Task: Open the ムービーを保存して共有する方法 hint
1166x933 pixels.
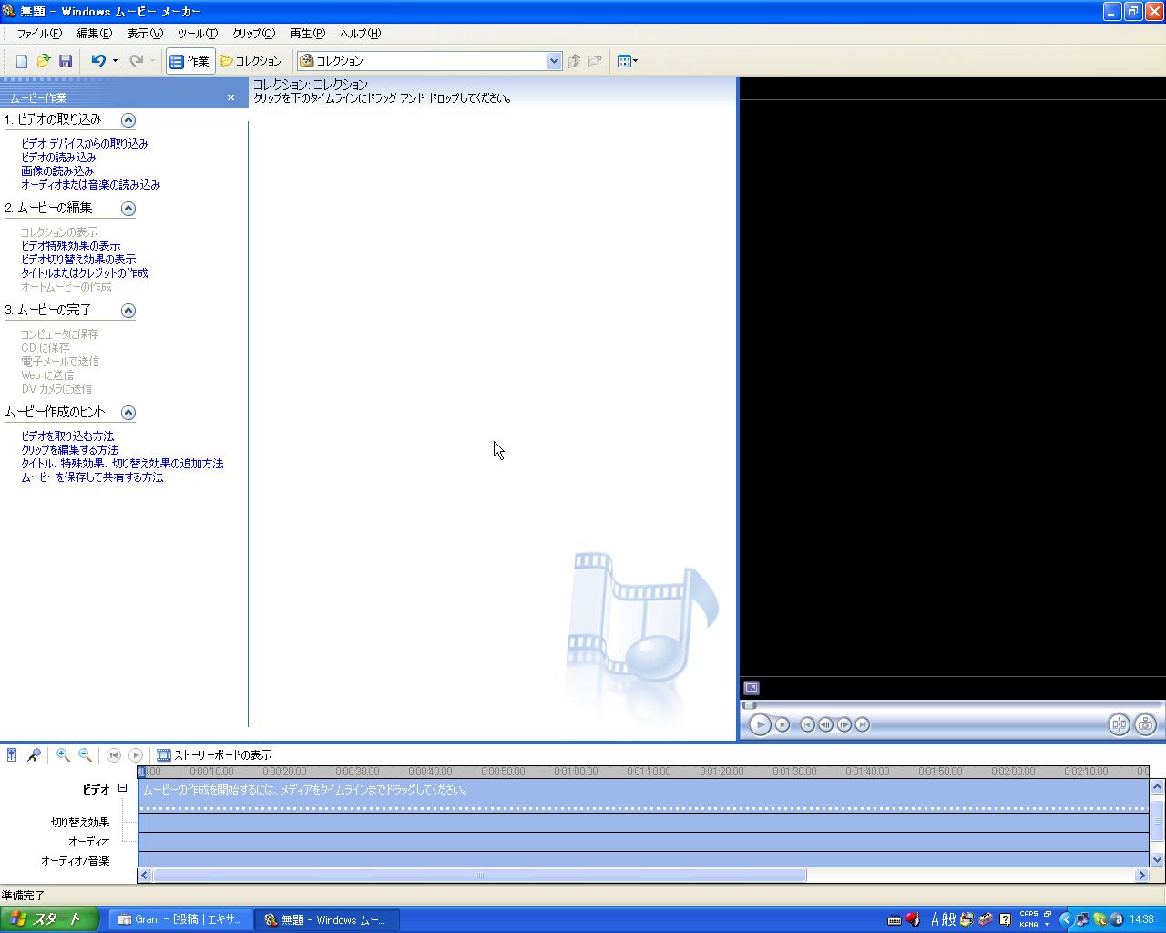Action: pyautogui.click(x=92, y=477)
